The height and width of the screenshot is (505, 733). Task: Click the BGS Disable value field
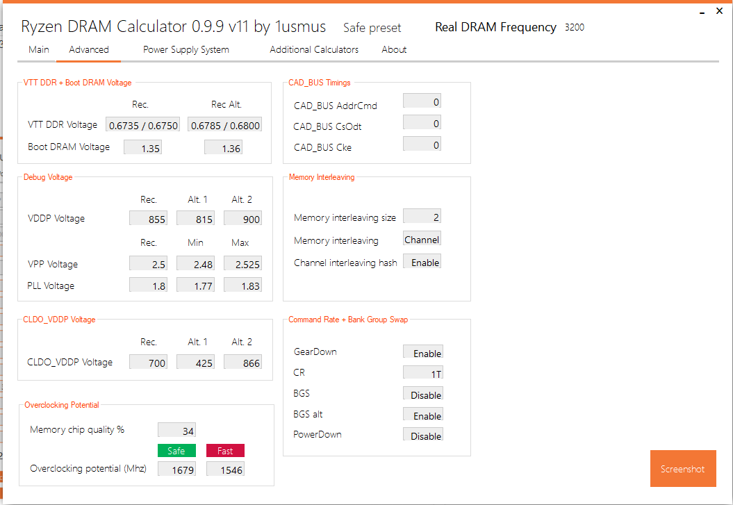coord(423,394)
